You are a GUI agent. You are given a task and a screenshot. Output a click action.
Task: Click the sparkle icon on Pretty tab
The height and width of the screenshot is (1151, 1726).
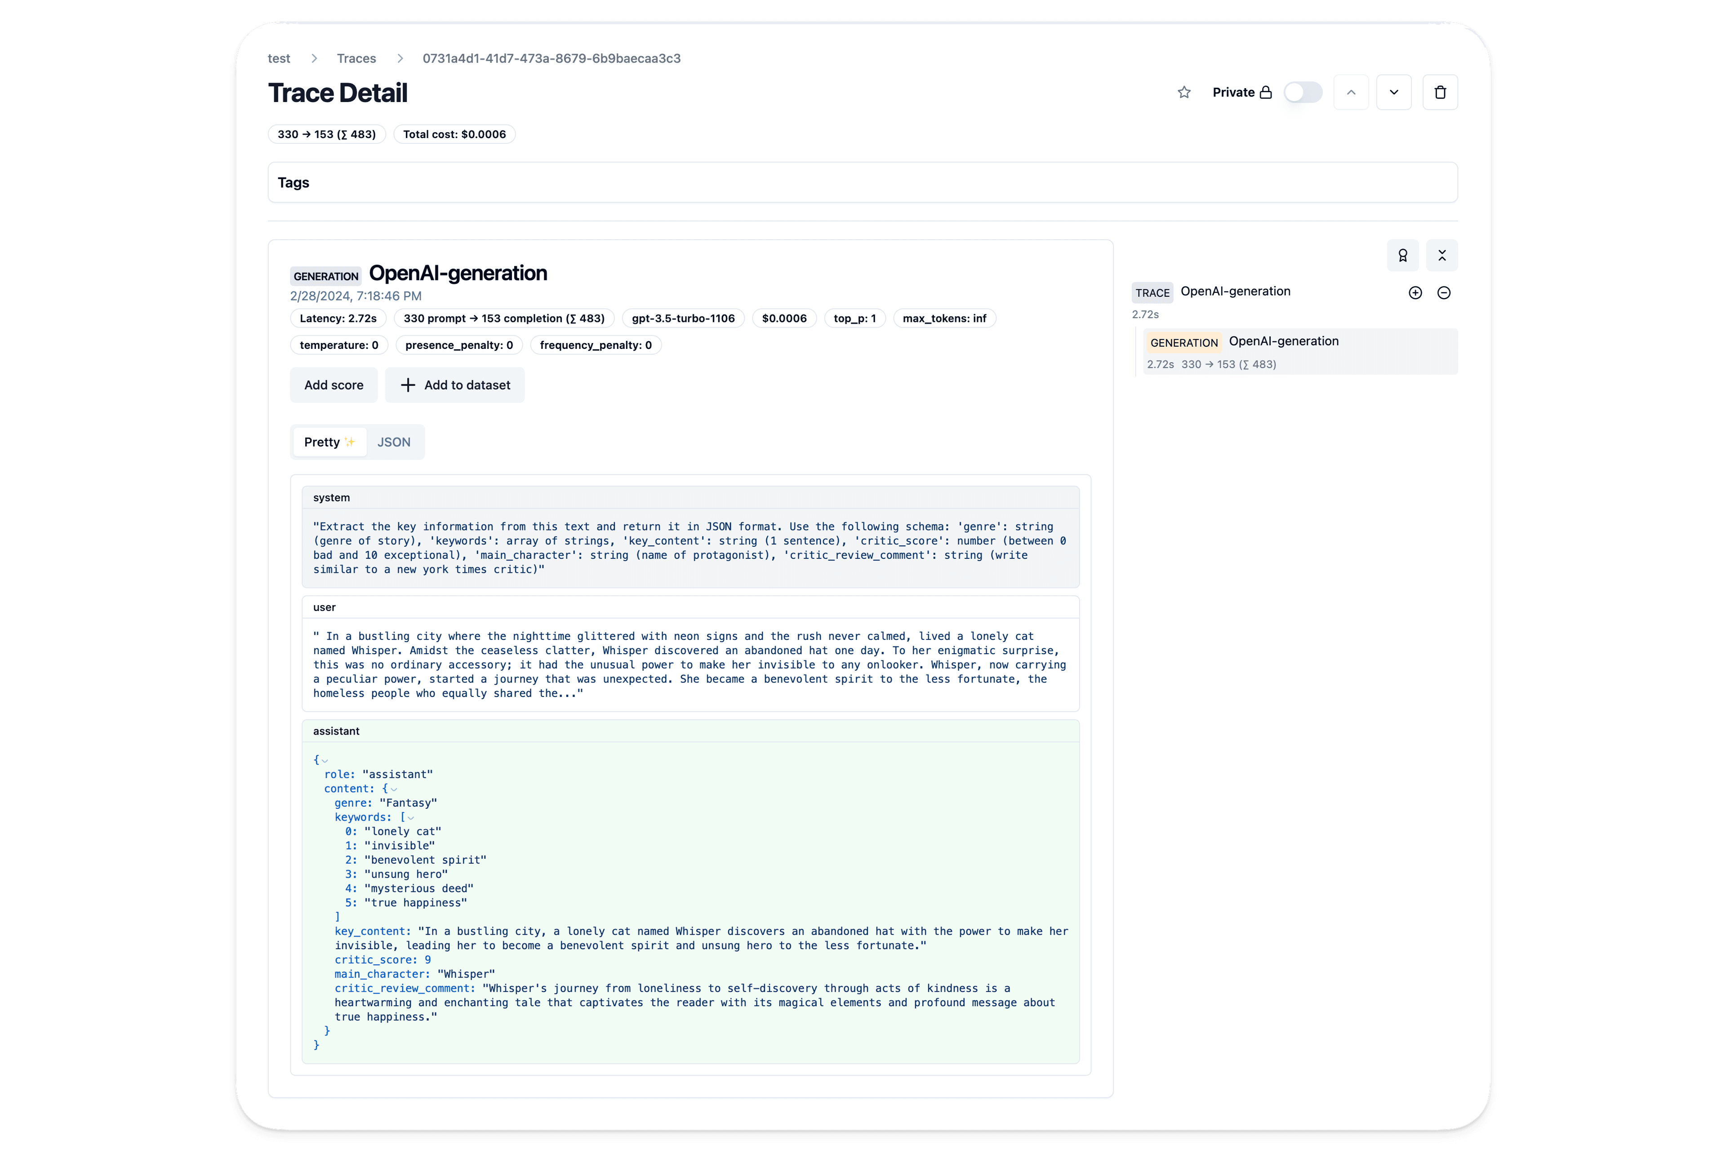click(x=350, y=441)
